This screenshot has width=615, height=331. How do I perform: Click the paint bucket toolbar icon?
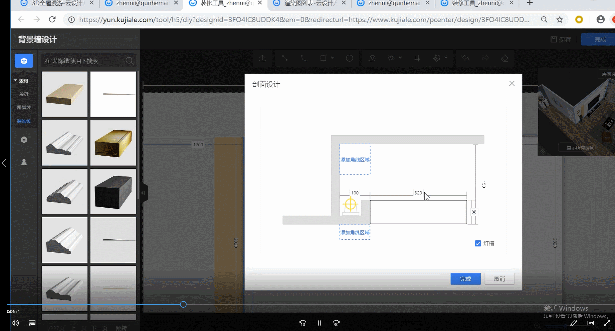coord(437,58)
